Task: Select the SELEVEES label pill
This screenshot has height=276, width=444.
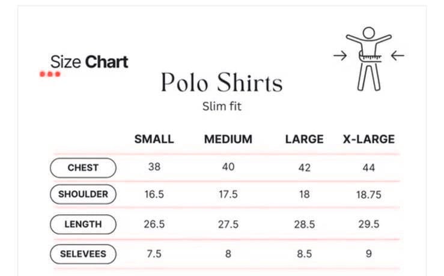Action: click(83, 254)
